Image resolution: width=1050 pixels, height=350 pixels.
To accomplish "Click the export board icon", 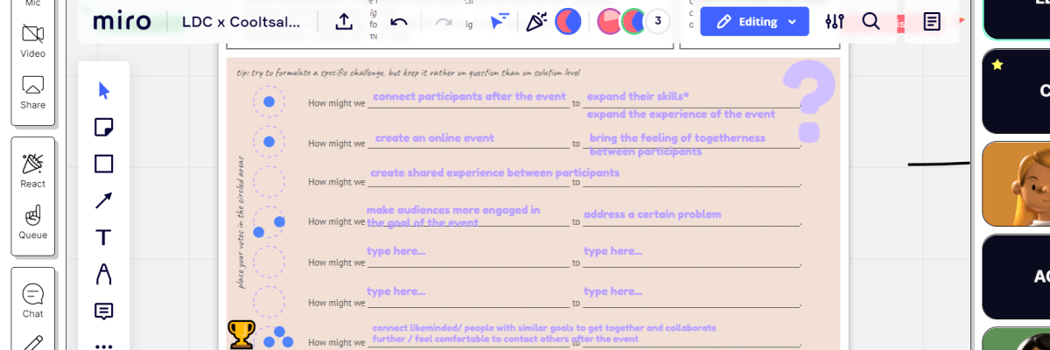I will 344,22.
